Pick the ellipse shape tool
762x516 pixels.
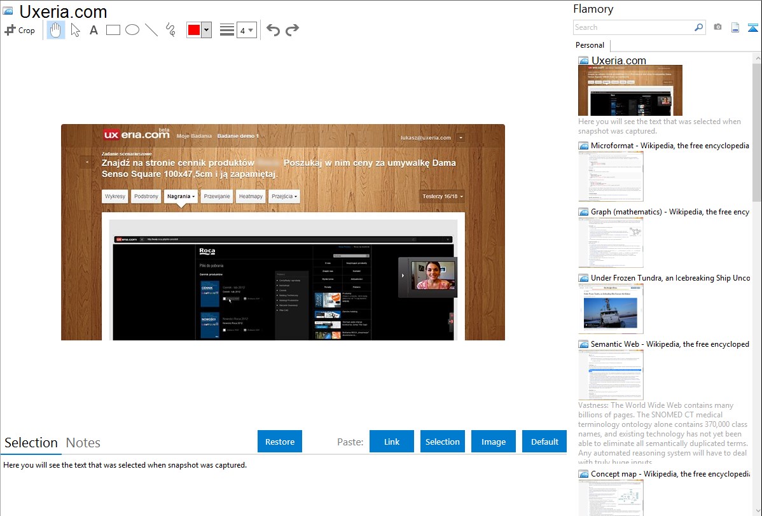(x=132, y=30)
